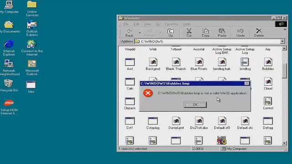Click the Undo toolbar button
292x164 pixels.
tap(240, 33)
